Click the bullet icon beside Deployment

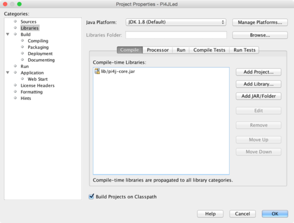(23, 53)
